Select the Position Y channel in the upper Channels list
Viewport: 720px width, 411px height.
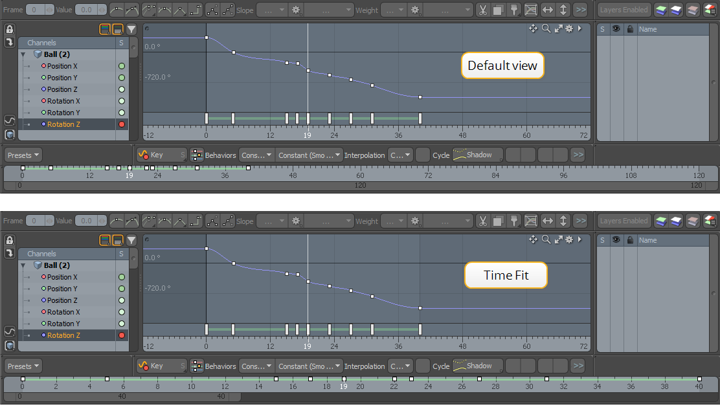62,78
